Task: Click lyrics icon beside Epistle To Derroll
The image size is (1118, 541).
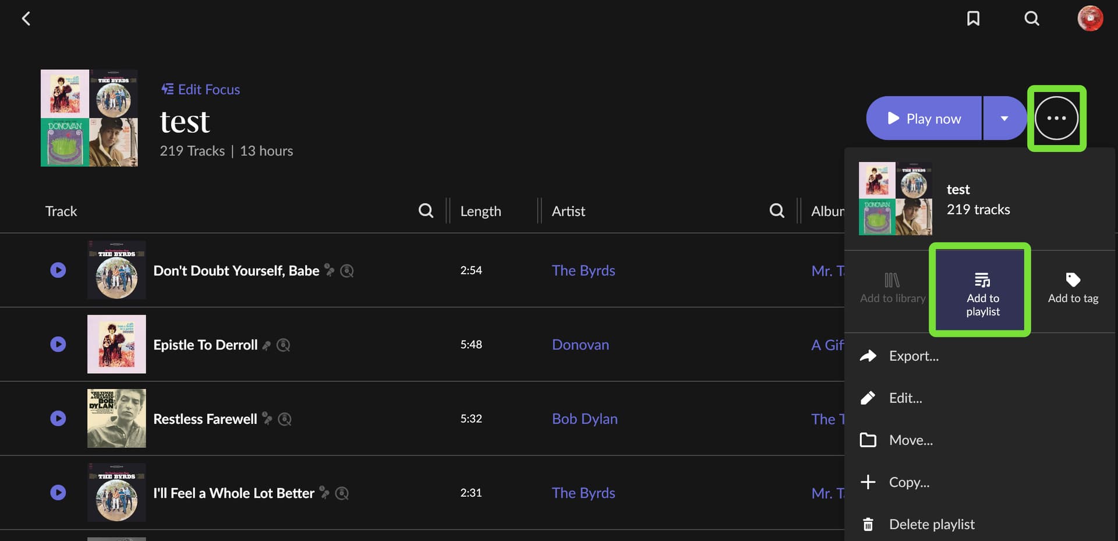Action: pyautogui.click(x=266, y=345)
